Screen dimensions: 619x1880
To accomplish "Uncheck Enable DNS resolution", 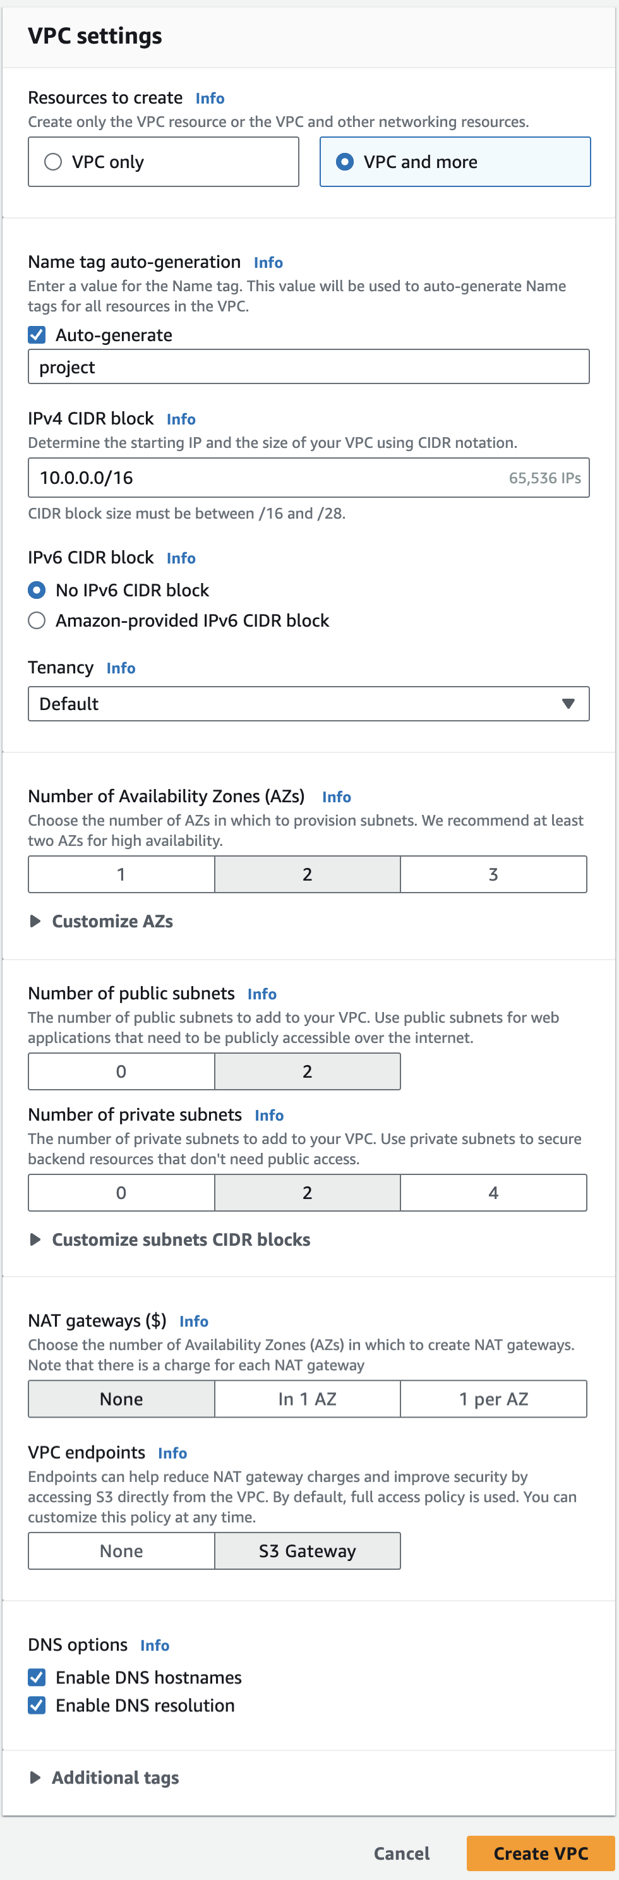I will (37, 1705).
